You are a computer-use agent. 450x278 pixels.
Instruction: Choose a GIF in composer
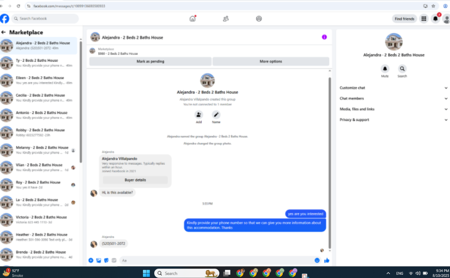pos(114,260)
